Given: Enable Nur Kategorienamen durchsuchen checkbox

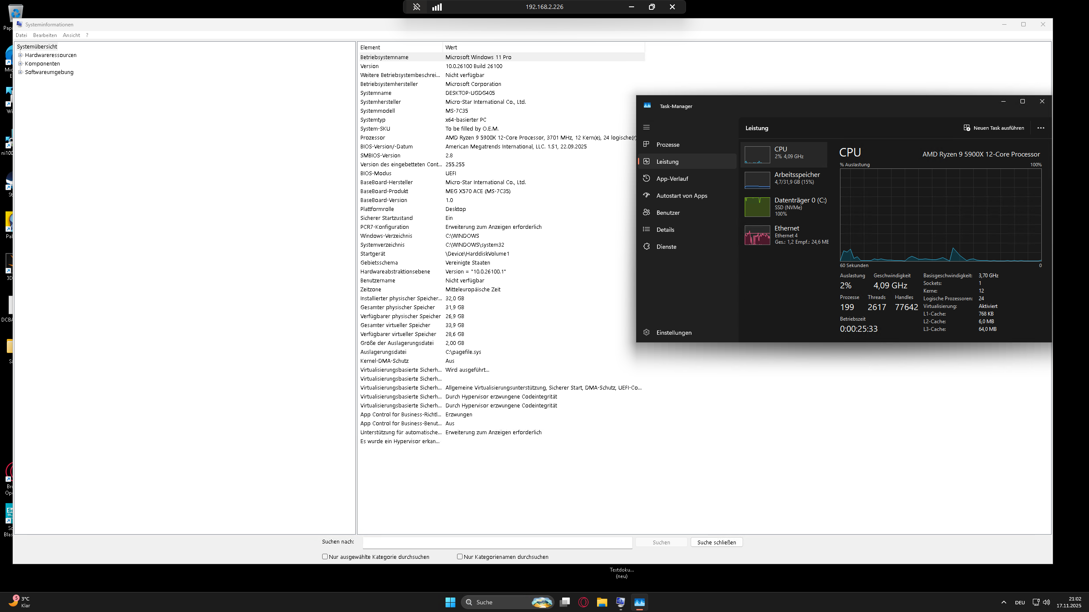Looking at the screenshot, I should [460, 556].
